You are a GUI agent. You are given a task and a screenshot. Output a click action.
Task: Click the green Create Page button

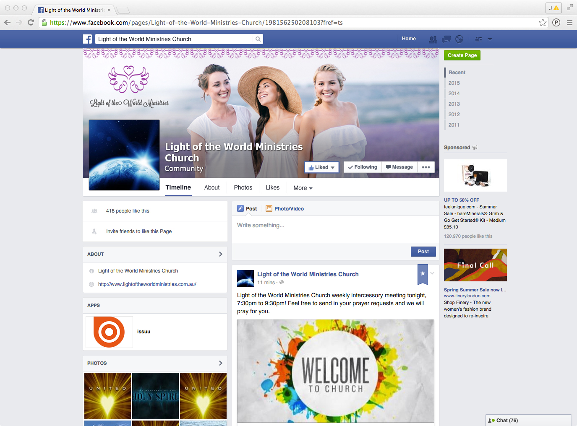pos(462,55)
